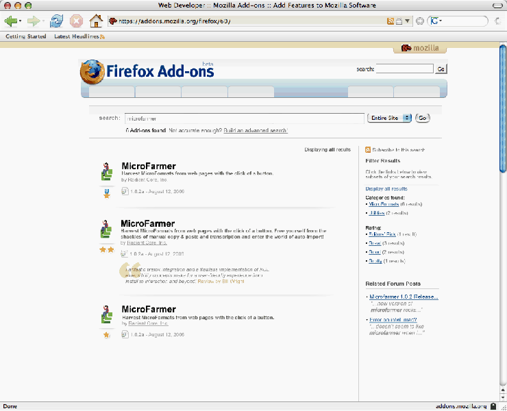Screen dimensions: 507x411
Task: Click the browser search box in the toolbar
Action: coord(464,21)
